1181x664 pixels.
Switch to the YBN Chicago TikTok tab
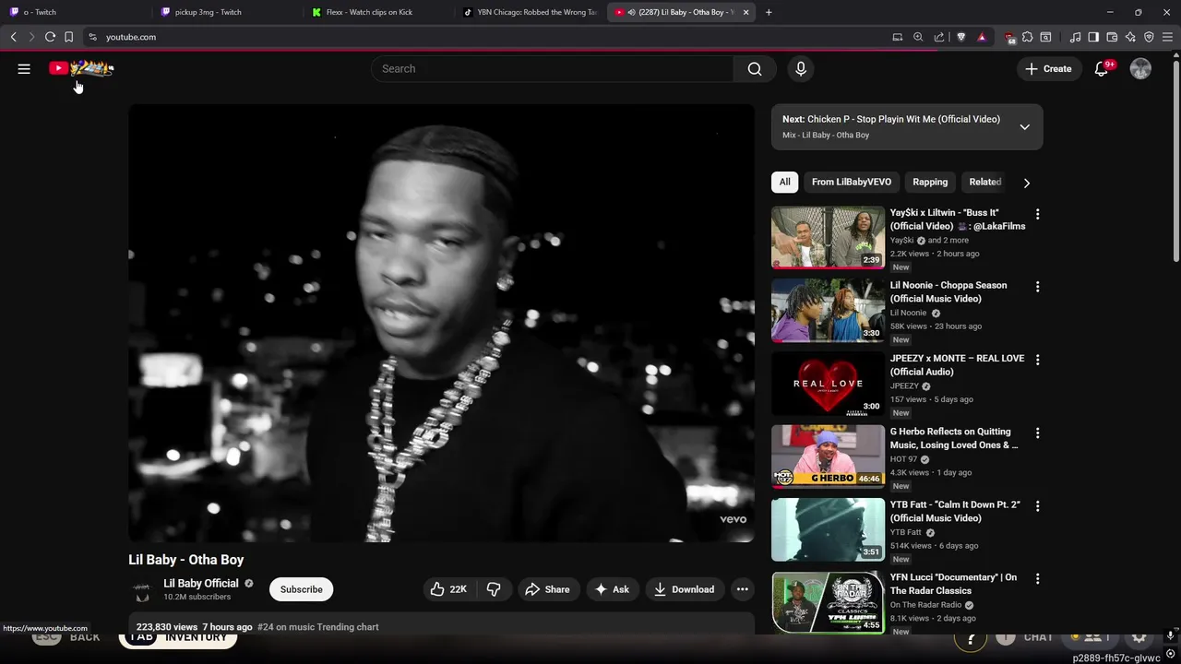pos(531,12)
